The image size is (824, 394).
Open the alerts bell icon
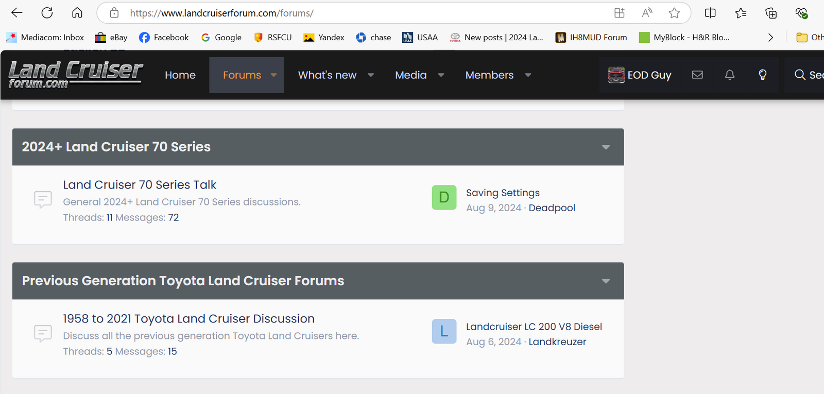(730, 75)
